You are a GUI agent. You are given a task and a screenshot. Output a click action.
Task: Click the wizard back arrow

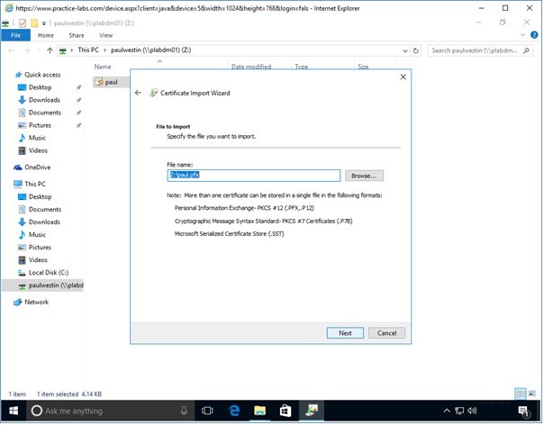click(138, 93)
